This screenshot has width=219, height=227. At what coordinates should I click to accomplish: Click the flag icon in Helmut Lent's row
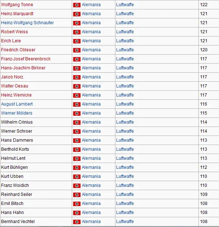[x=77, y=159]
